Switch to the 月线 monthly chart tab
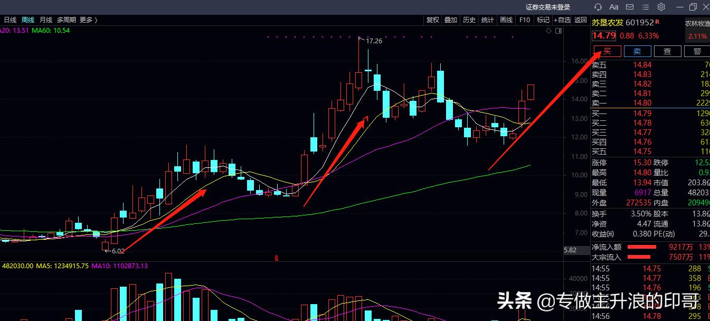The image size is (710, 321). click(x=45, y=20)
